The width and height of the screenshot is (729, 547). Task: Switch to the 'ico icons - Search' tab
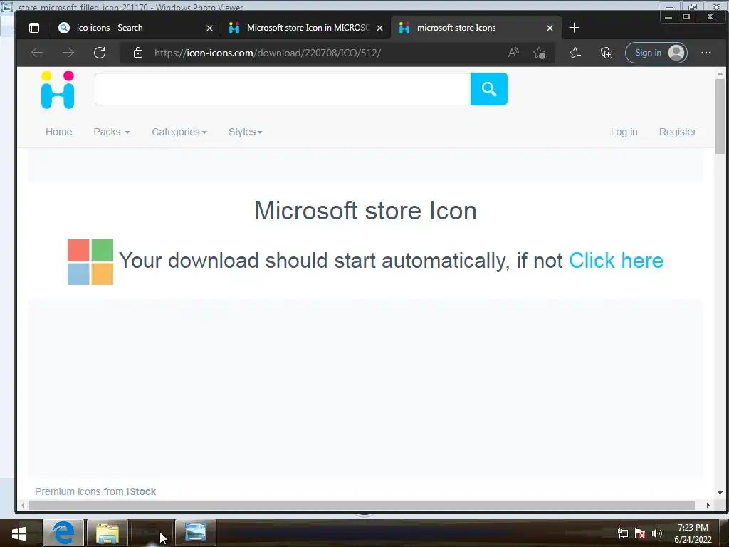(x=135, y=28)
